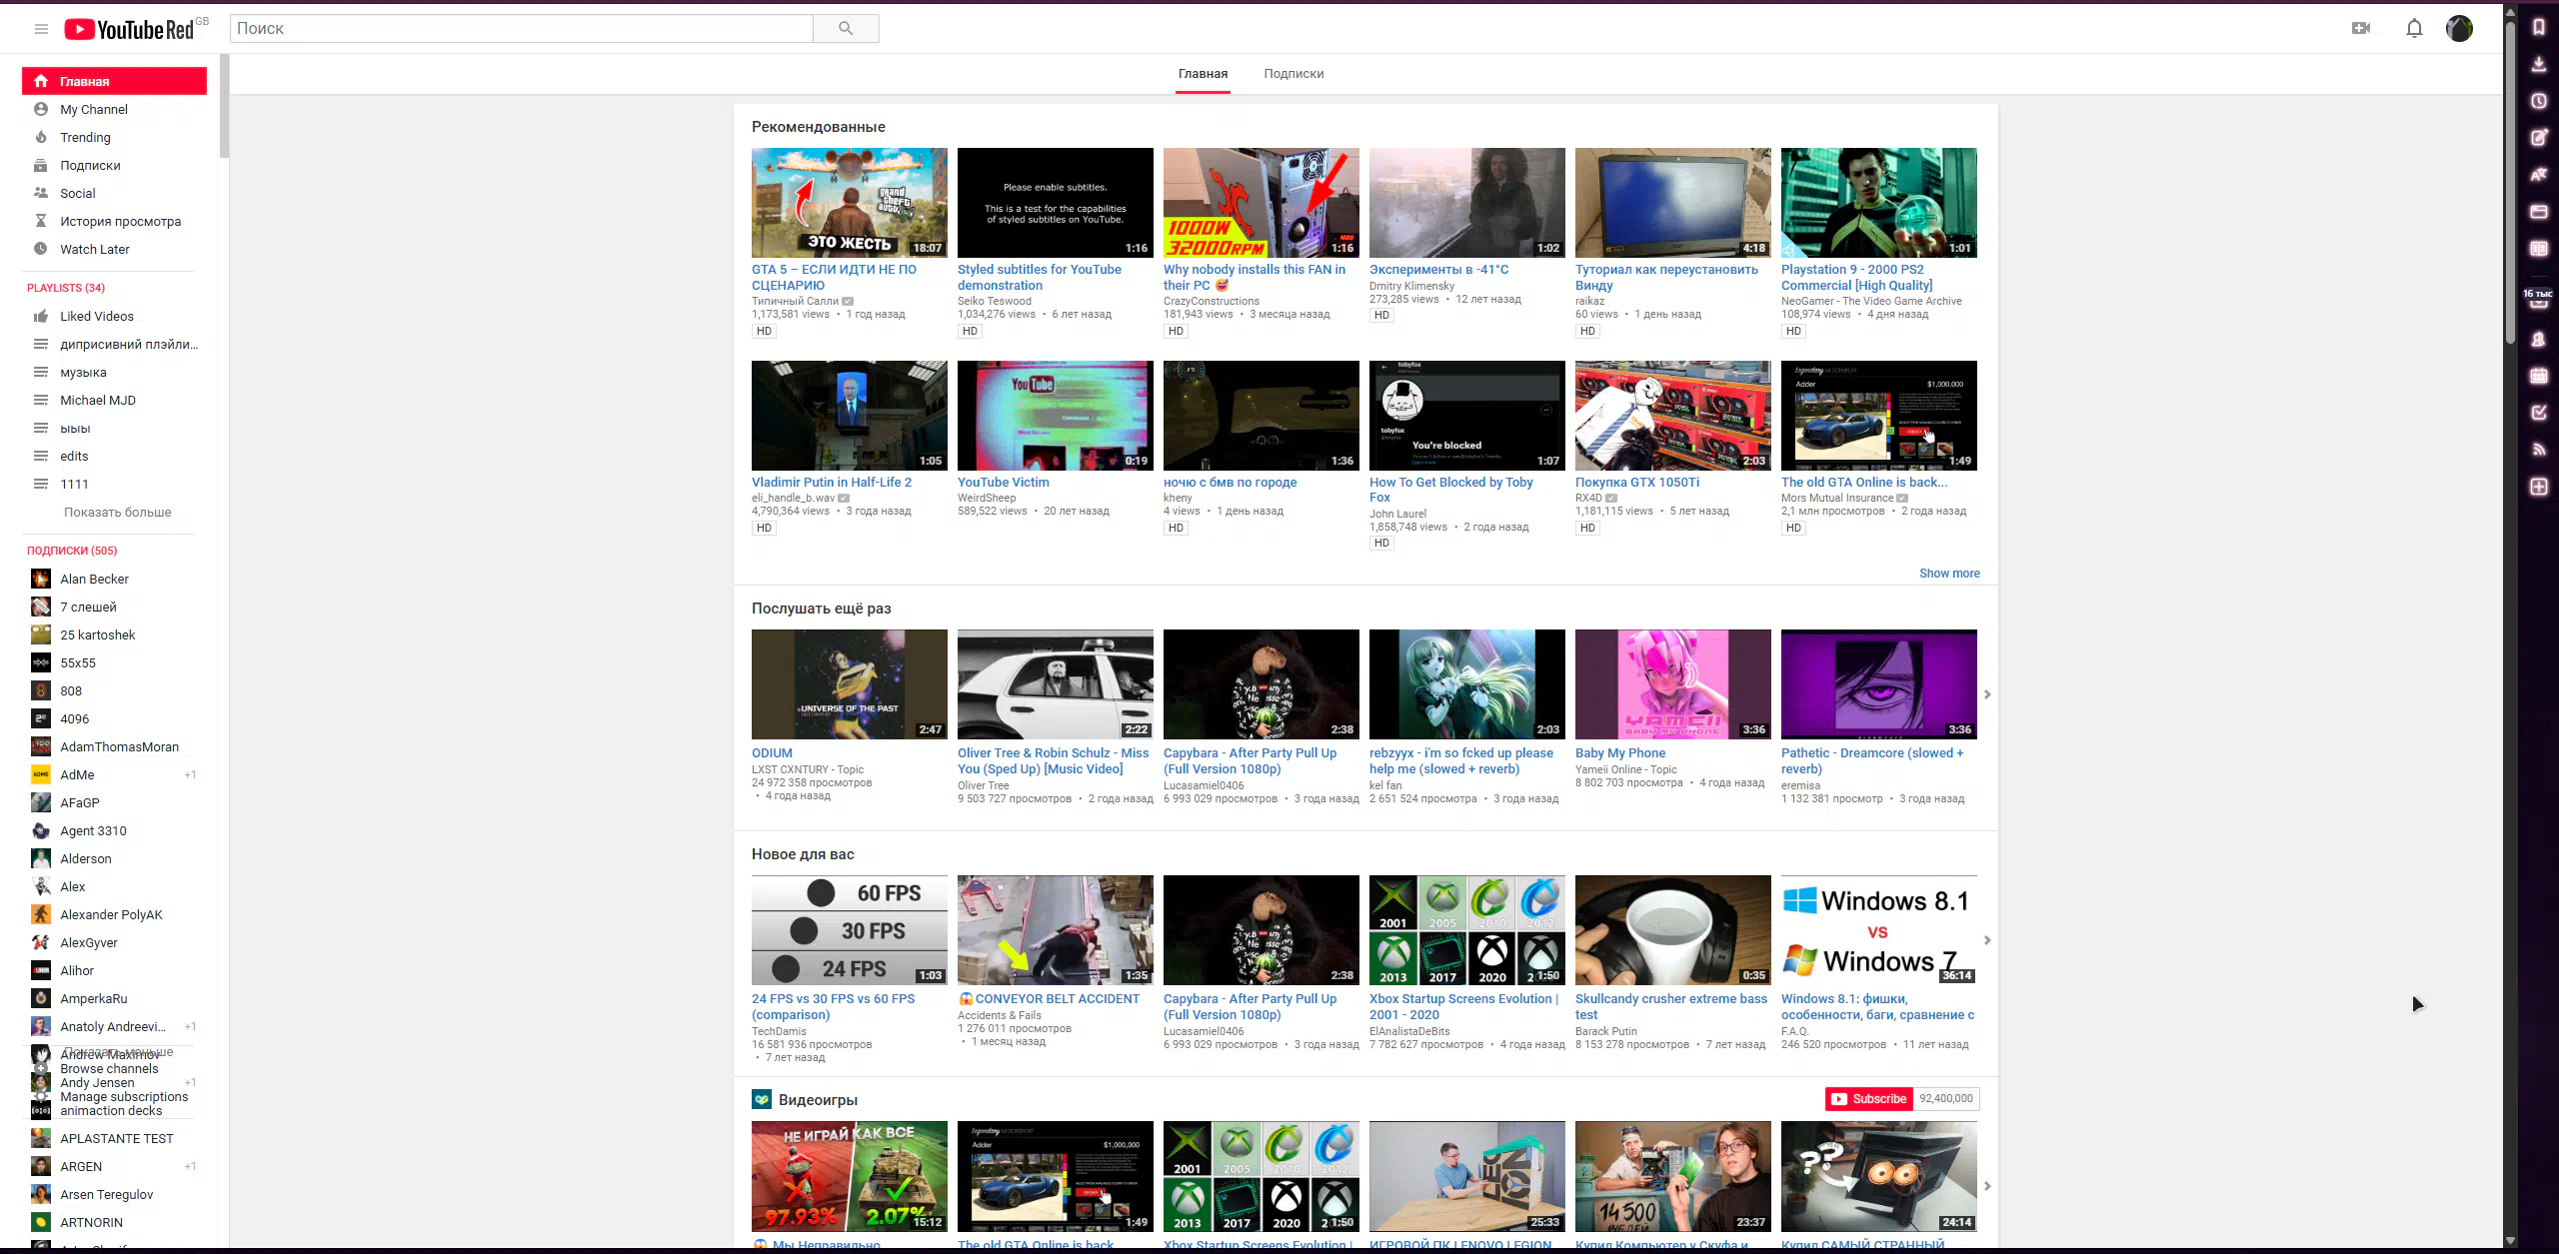The width and height of the screenshot is (2559, 1254).
Task: Click the left sidebar scrollbar
Action: 224,107
